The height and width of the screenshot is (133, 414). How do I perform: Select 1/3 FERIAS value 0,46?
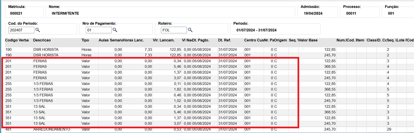(177, 95)
